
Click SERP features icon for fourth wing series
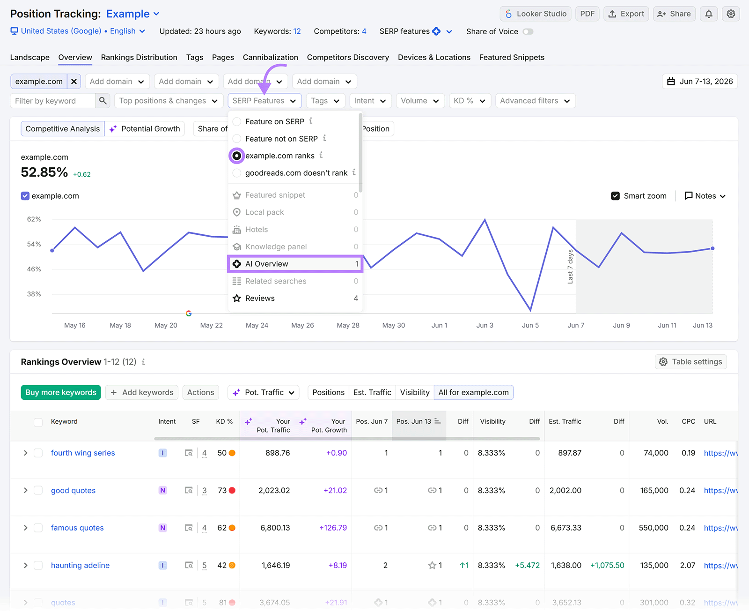click(189, 453)
